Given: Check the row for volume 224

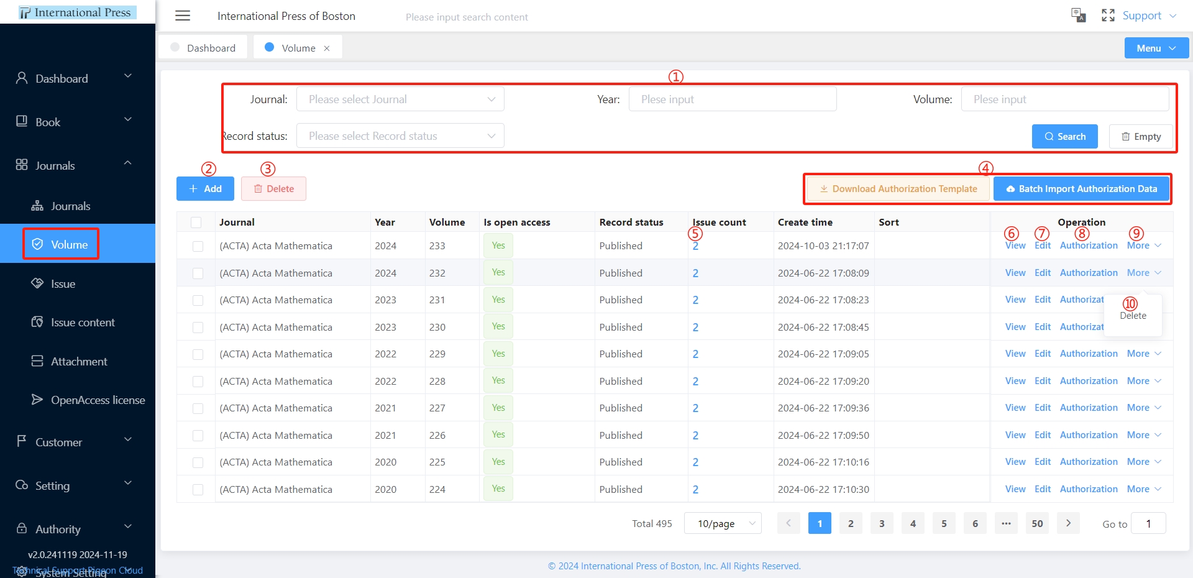Looking at the screenshot, I should (x=198, y=490).
